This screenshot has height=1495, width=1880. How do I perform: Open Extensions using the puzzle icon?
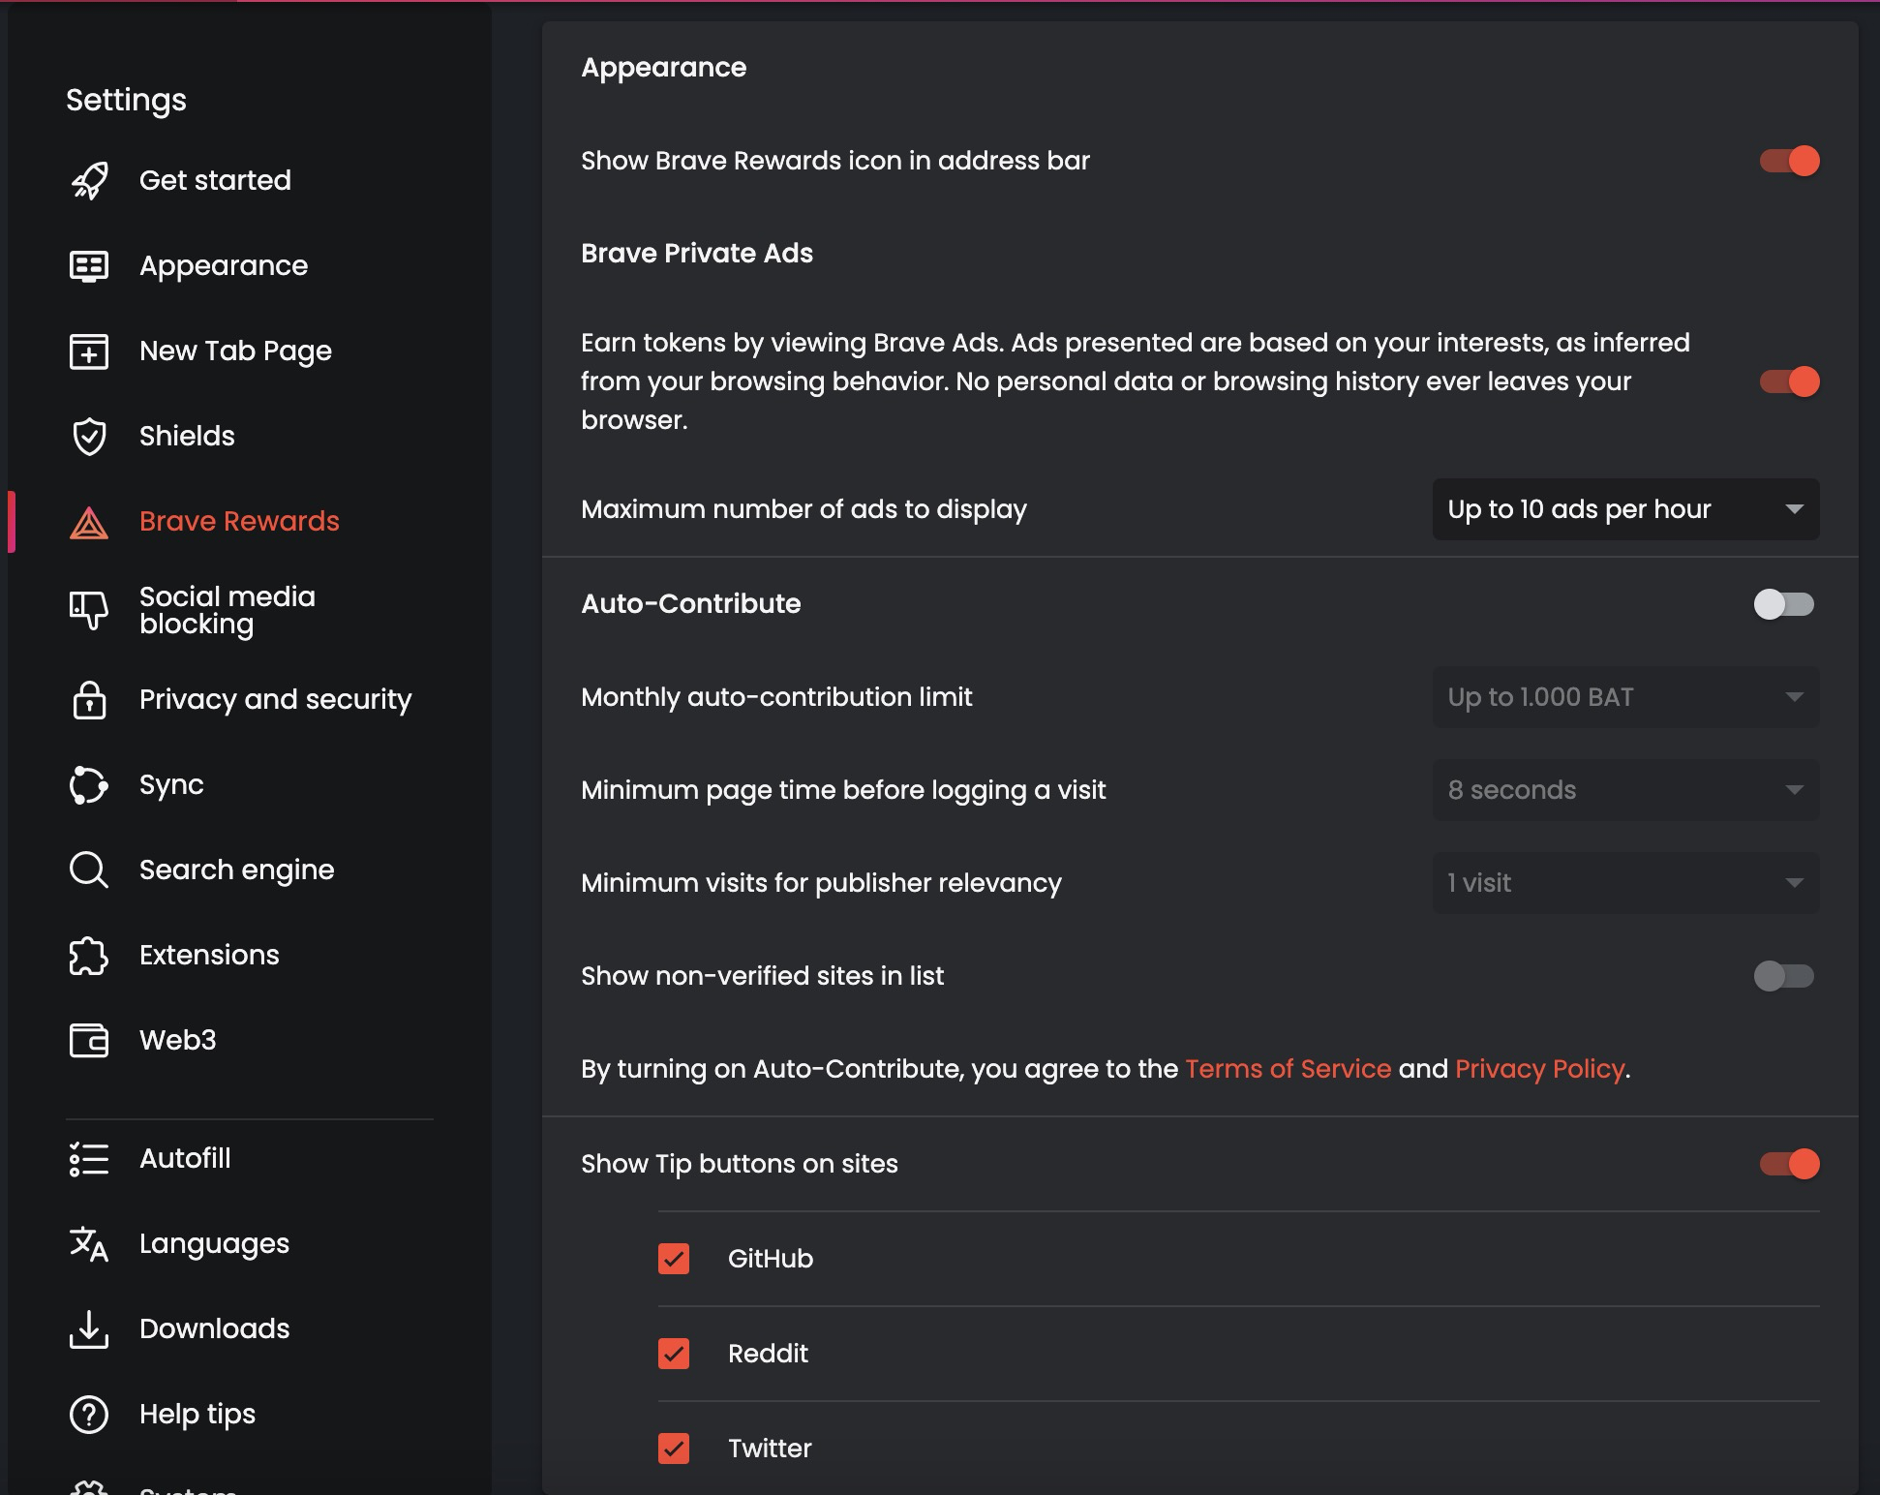[89, 955]
